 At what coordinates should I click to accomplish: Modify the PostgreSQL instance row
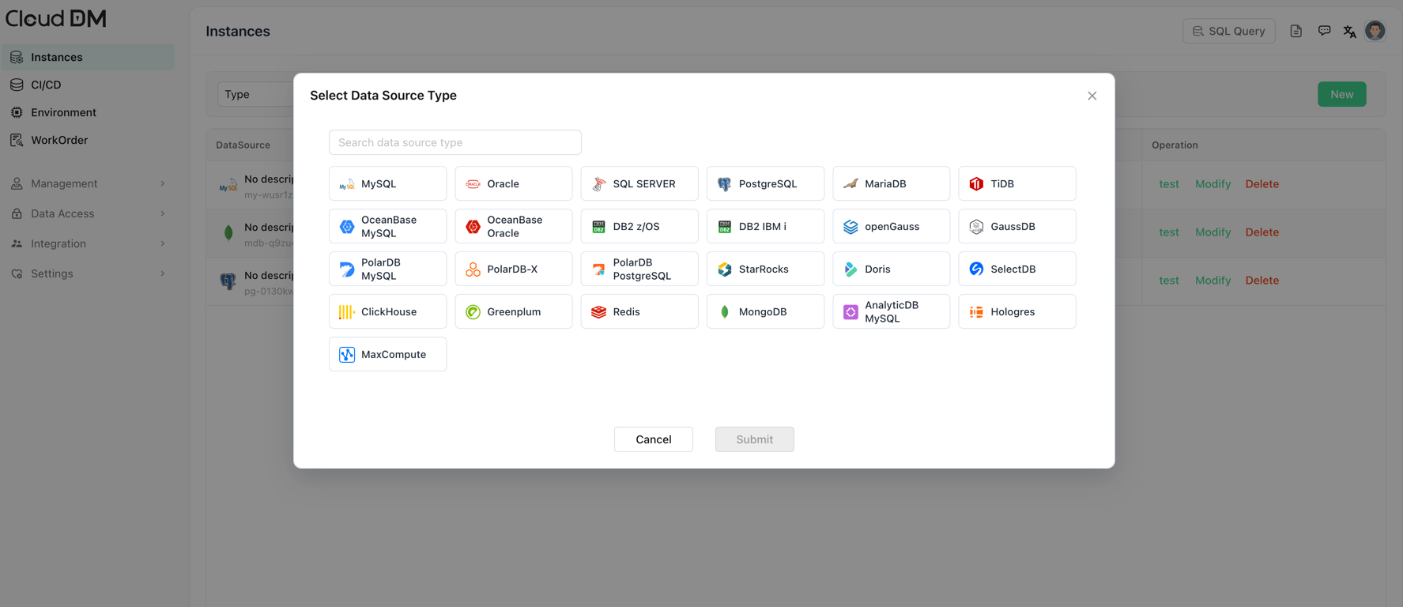[x=1213, y=281]
